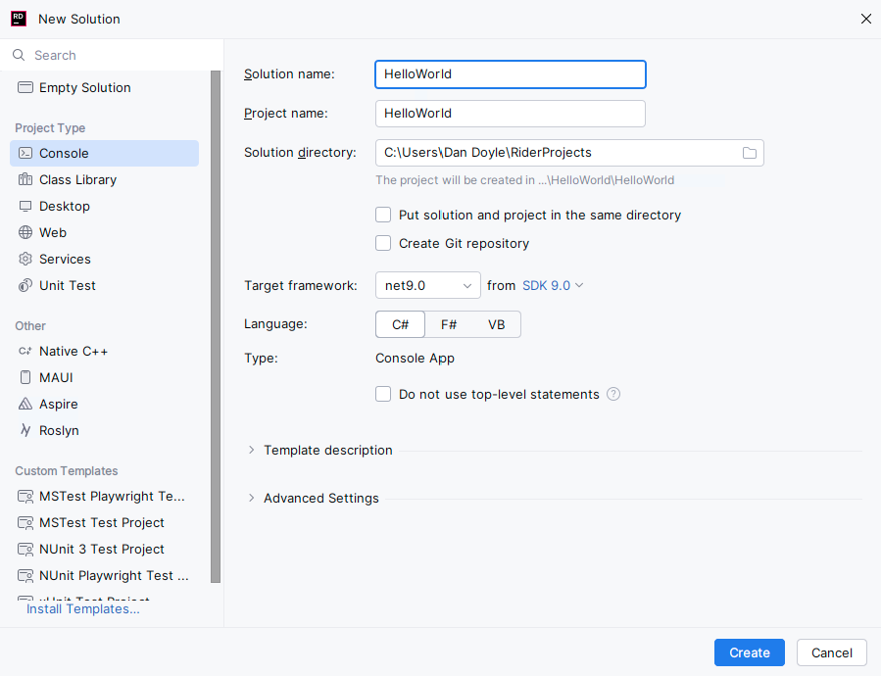Select NUnit 3 Test Project template
Viewport: 881px width, 676px height.
point(104,550)
